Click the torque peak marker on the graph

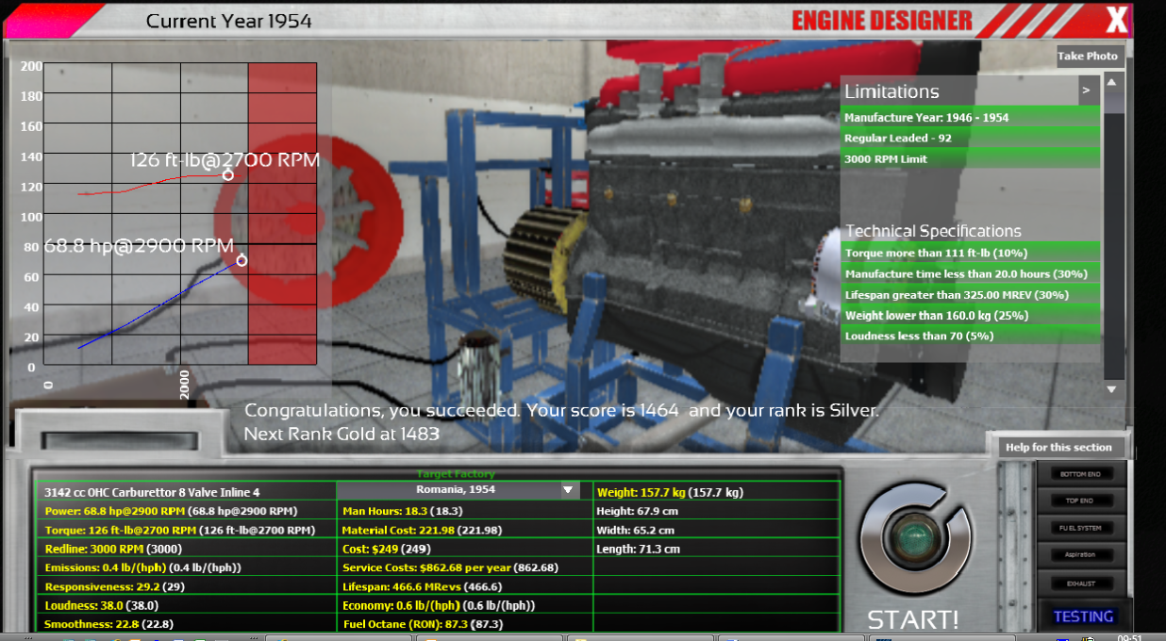tap(227, 175)
